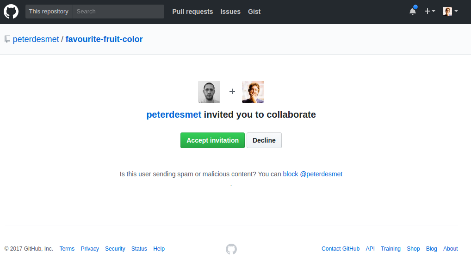471x264 pixels.
Task: Block @peterdesmet via the spam link
Action: click(313, 174)
